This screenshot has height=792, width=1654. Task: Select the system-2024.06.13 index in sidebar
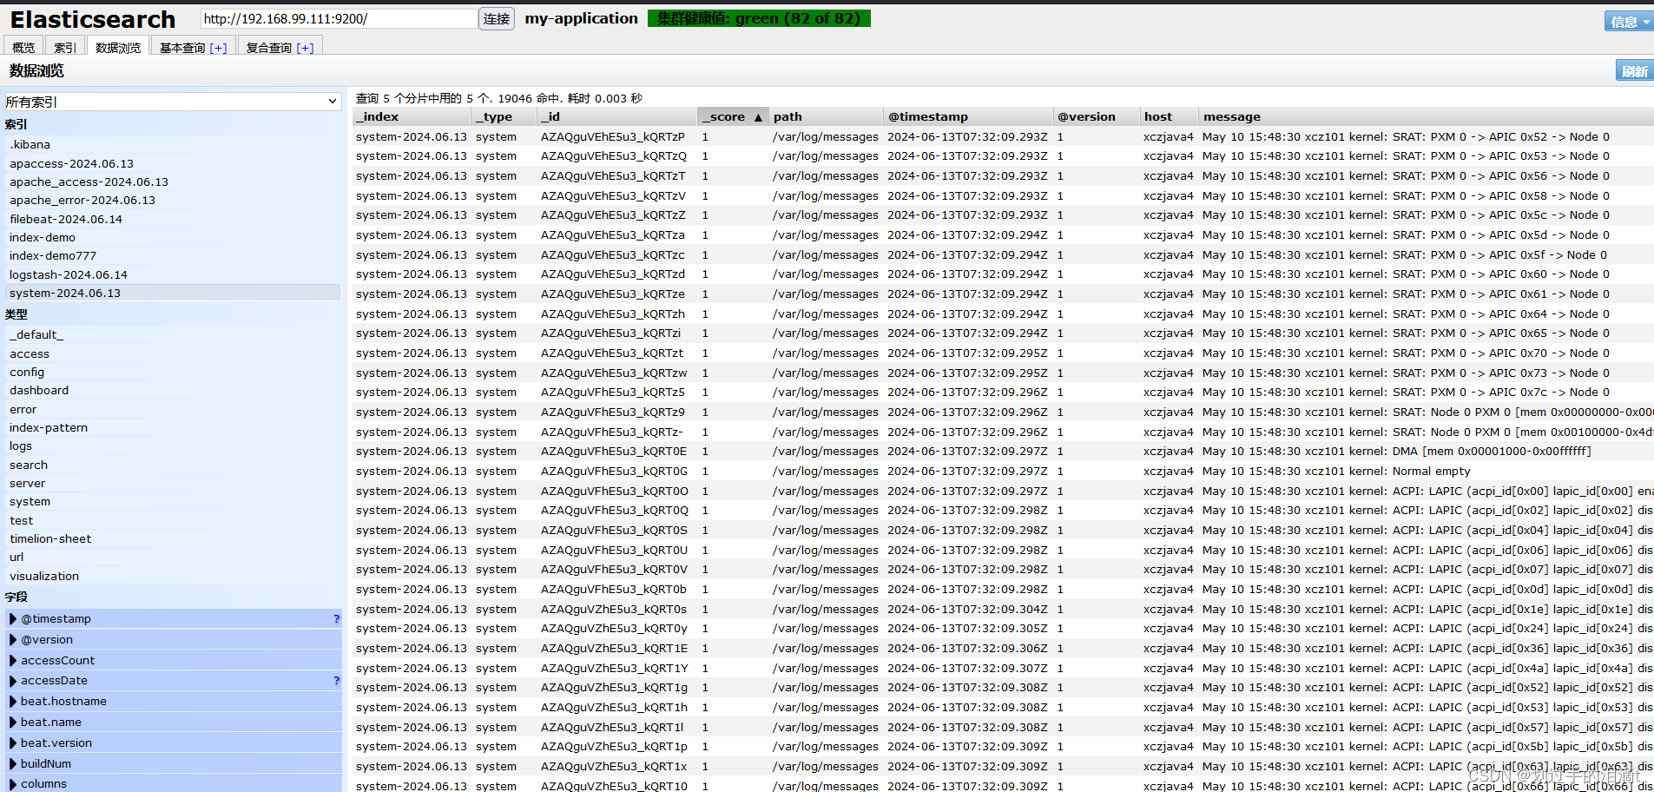pyautogui.click(x=173, y=293)
